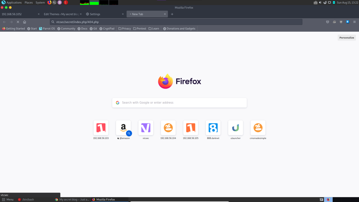Switch to the Edit Themes My secret blog tab
Viewport: 359px width, 202px height.
coord(63,14)
